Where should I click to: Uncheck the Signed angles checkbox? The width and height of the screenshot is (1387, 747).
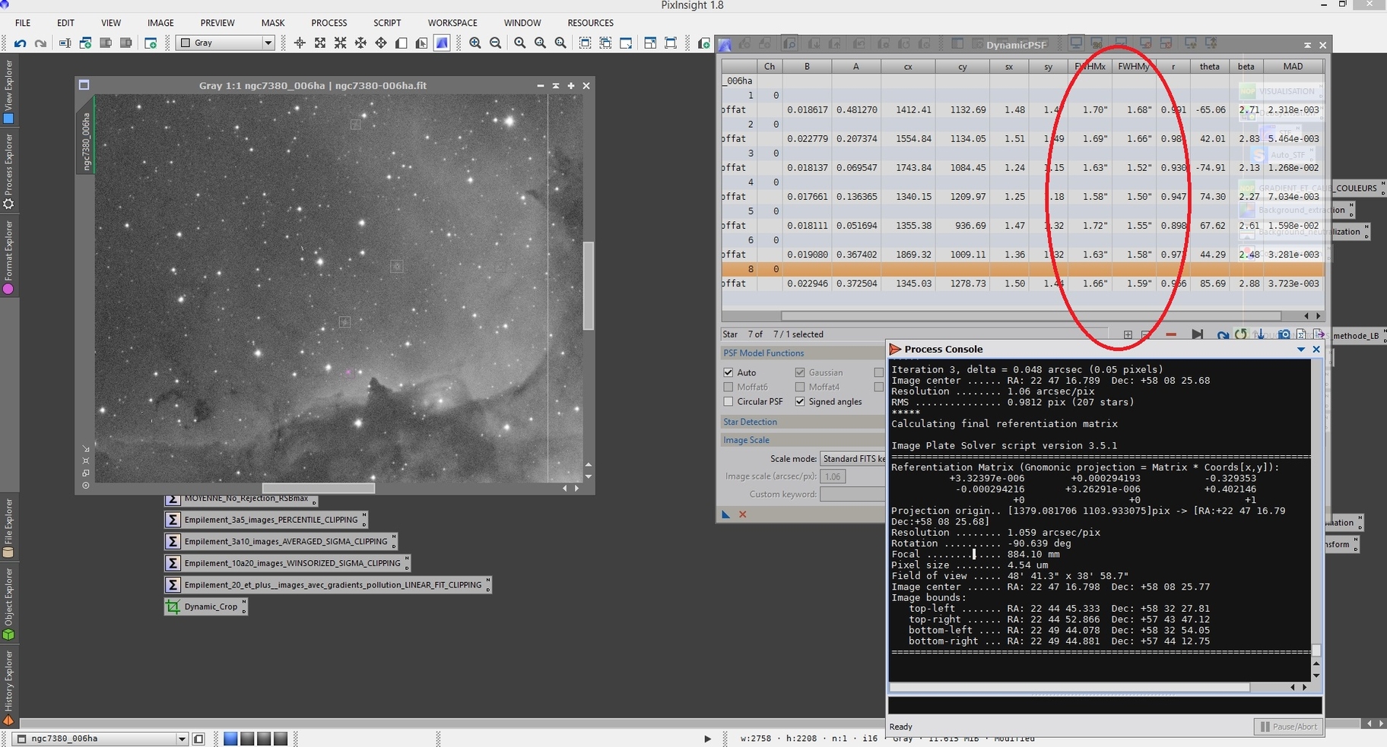click(x=800, y=401)
